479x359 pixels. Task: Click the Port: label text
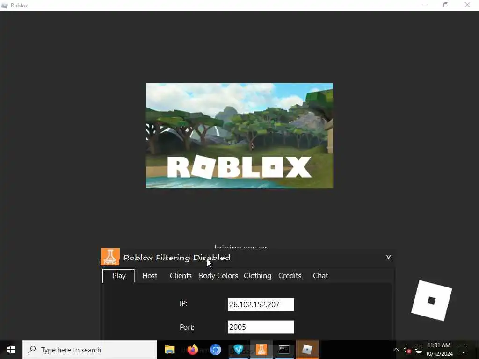187,327
